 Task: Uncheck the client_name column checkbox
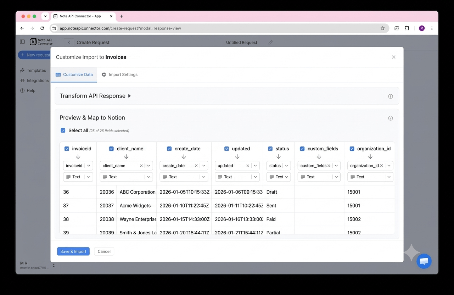point(111,149)
